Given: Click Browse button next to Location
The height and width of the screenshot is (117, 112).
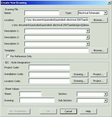Looking at the screenshot, I should pyautogui.click(x=99, y=20).
